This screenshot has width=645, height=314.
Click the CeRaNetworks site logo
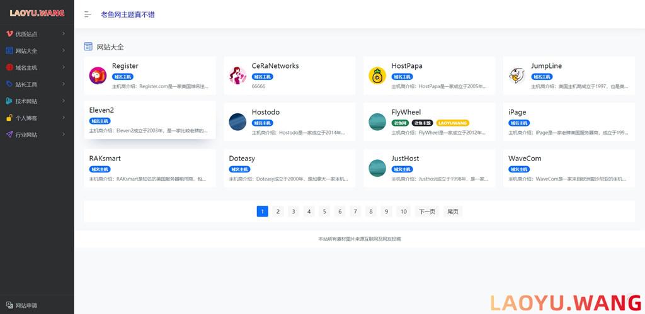click(x=237, y=76)
